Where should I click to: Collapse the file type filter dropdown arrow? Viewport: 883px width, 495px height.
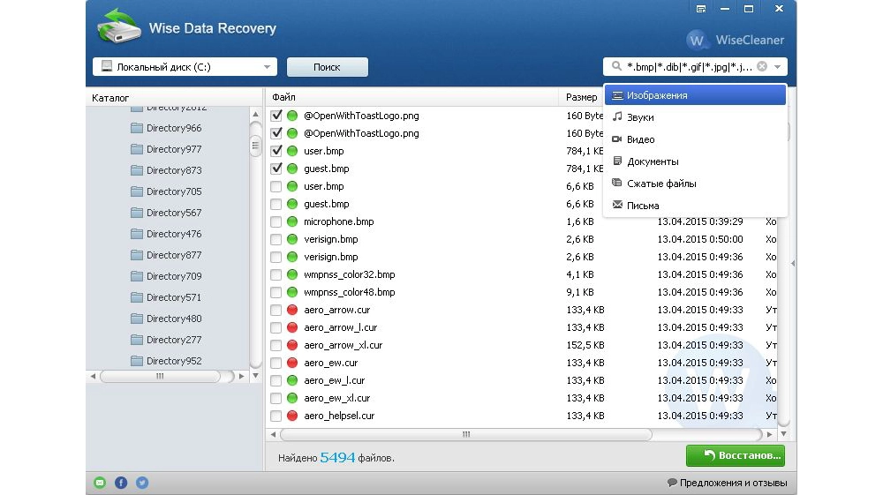(777, 67)
